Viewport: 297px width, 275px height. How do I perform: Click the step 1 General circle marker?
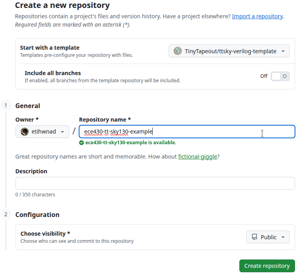(6, 106)
